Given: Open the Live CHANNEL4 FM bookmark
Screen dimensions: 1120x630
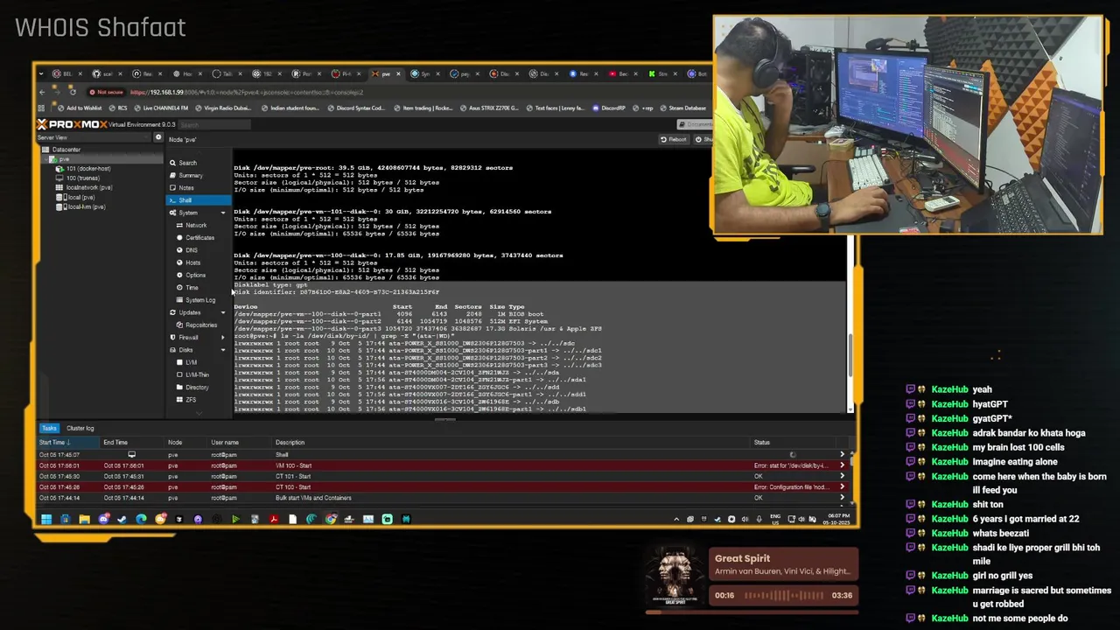Looking at the screenshot, I should click(161, 108).
